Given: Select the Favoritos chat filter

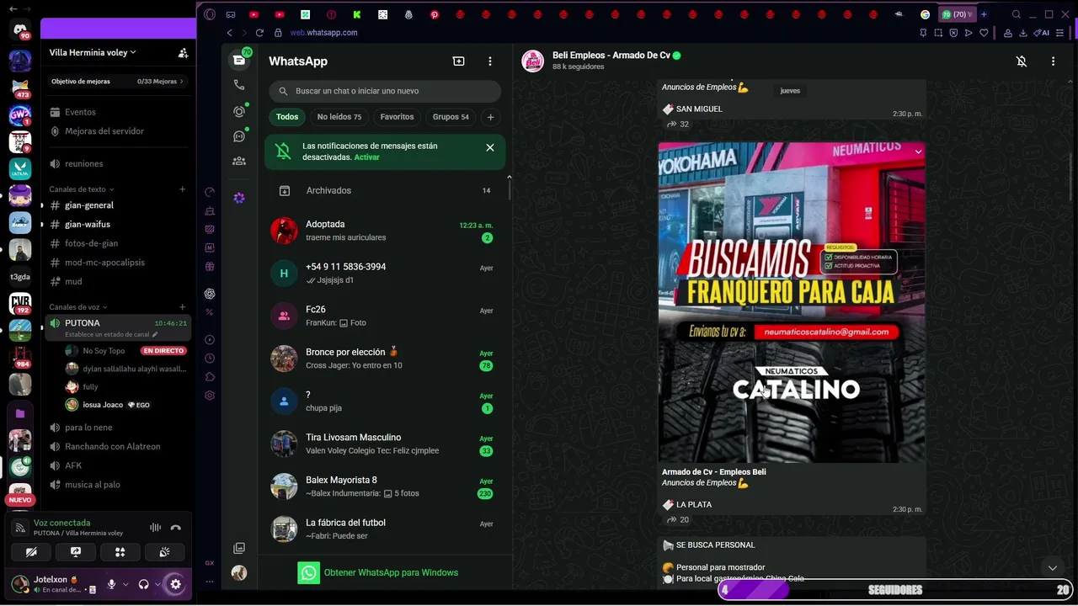Looking at the screenshot, I should click(397, 117).
